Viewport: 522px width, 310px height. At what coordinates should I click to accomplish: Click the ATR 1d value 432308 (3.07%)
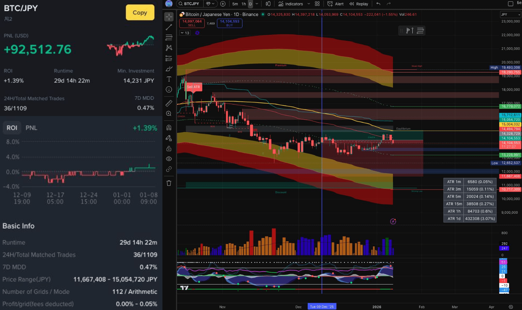pos(480,218)
